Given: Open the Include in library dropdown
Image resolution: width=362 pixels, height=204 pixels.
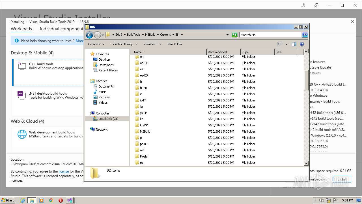Looking at the screenshot, I should tap(124, 44).
